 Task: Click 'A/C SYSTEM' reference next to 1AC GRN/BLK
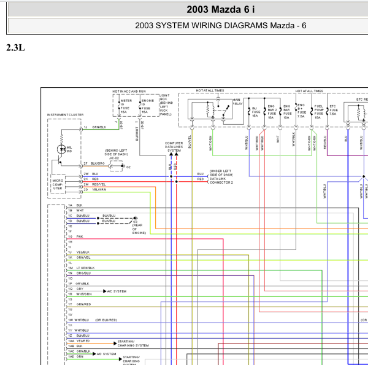click(x=106, y=354)
